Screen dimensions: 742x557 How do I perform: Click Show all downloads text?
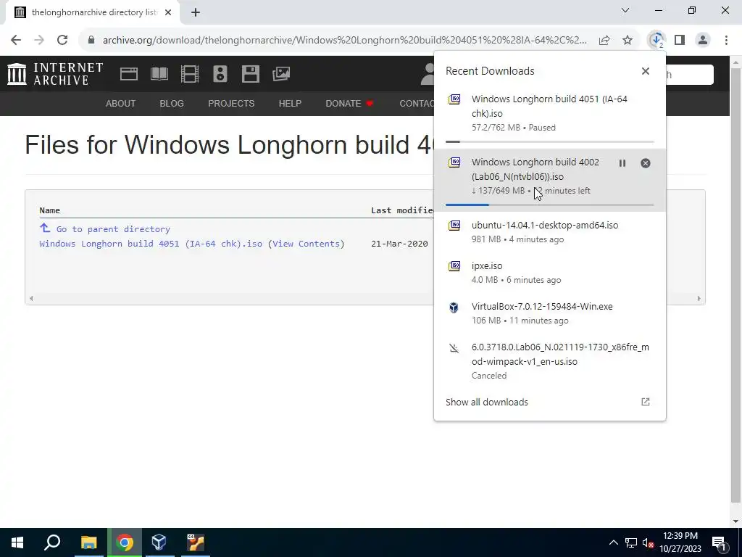point(487,402)
